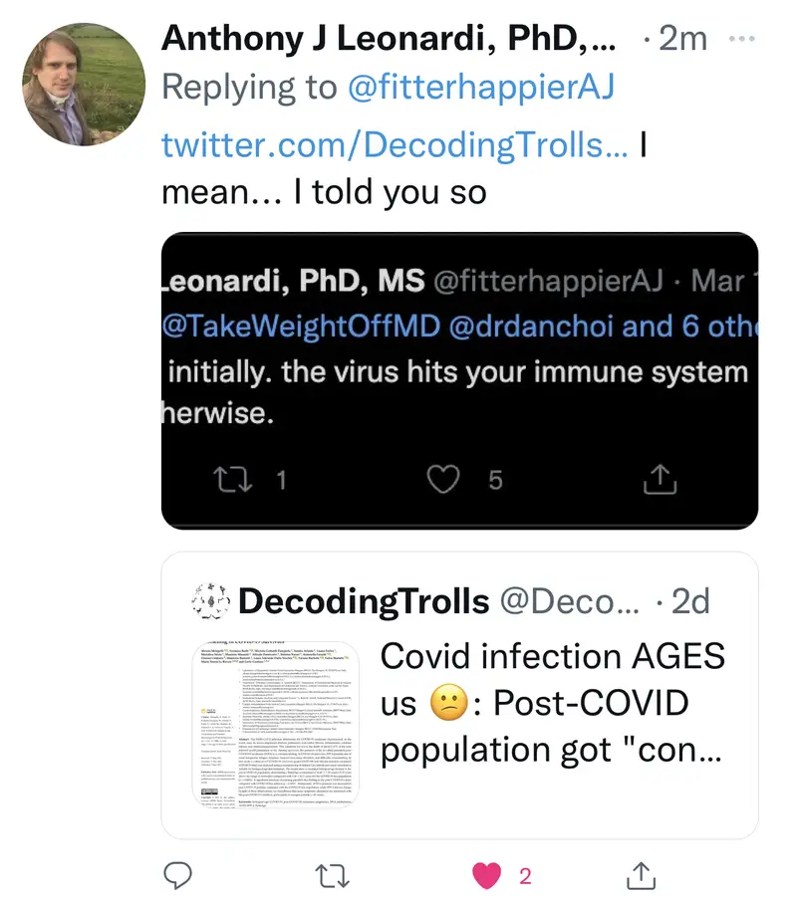Viewport: 797px width, 901px height.
Task: Open the tweet's three-dot more menu
Action: (x=742, y=39)
